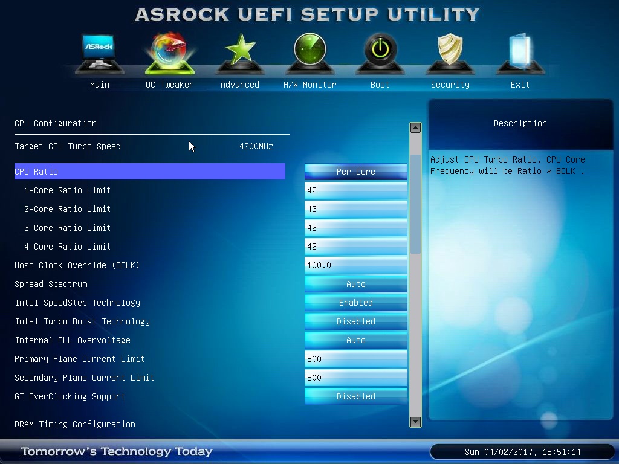Select the Spread Spectrum label
Screen dimensions: 619x464
click(51, 284)
